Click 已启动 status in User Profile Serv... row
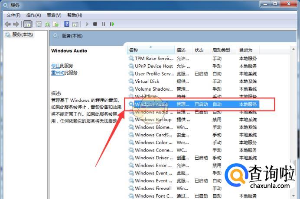The image size is (300, 199). coord(201,74)
